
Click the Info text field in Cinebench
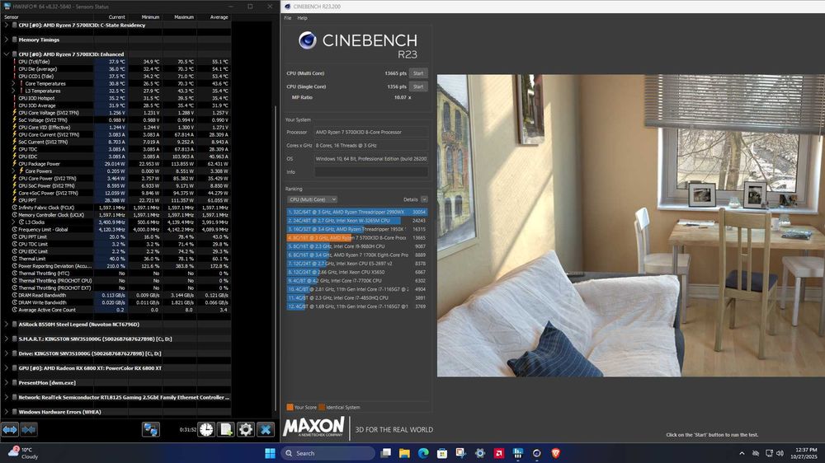pyautogui.click(x=371, y=172)
